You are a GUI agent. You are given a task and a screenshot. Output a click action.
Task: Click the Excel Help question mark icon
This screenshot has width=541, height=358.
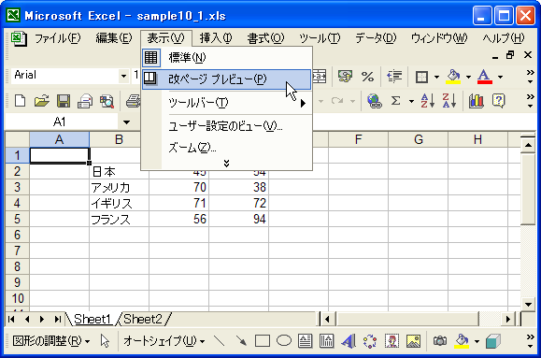pos(499,101)
